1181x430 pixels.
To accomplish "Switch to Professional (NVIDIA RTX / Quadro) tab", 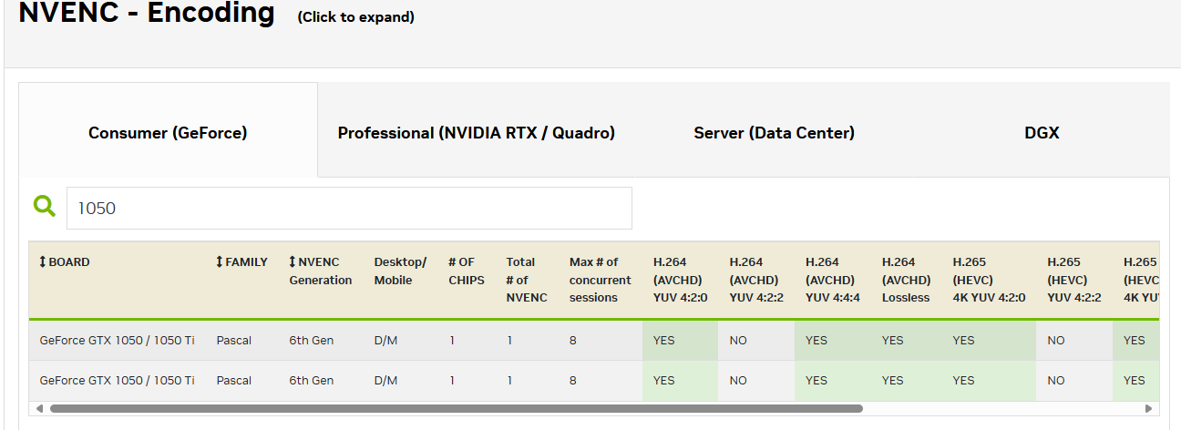I will (x=476, y=133).
